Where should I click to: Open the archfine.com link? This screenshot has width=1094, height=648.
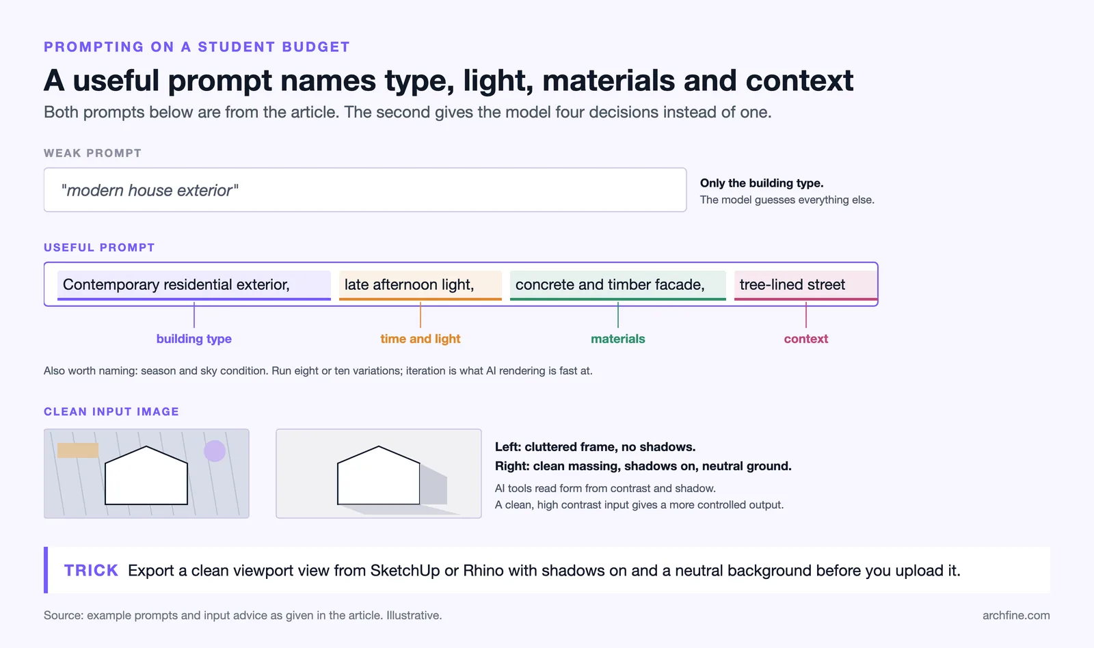click(1016, 615)
